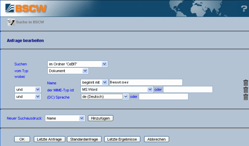Focus the Name field containing 'Benutzer'
The height and width of the screenshot is (146, 249).
146,82
